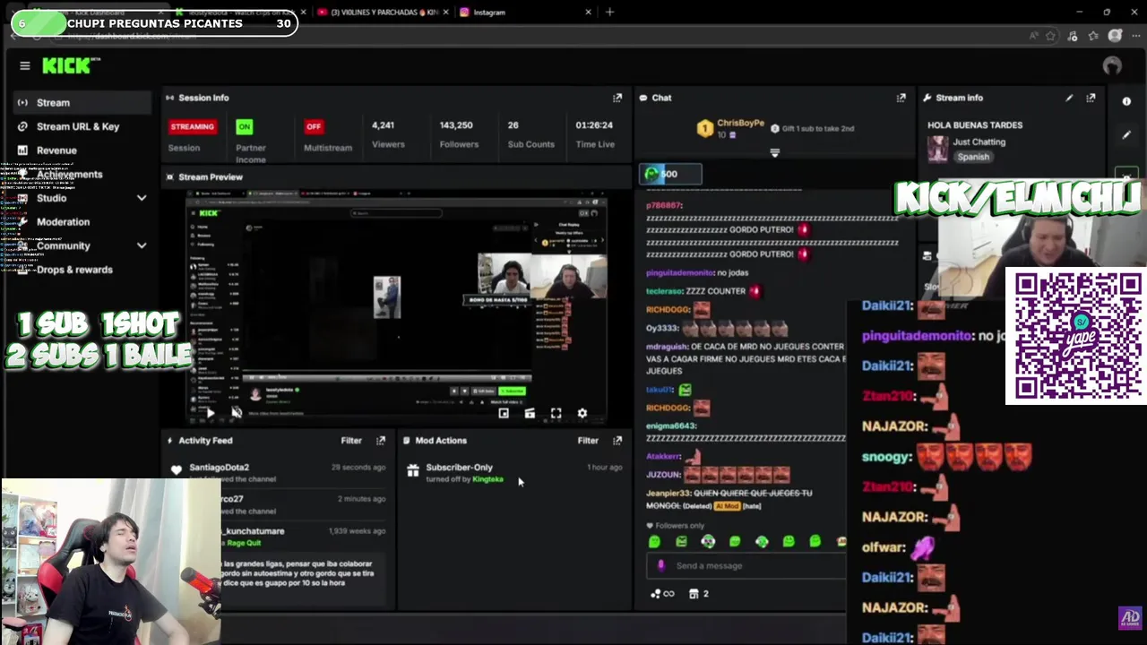
Task: Click the Just Chatting category
Action: (x=979, y=142)
